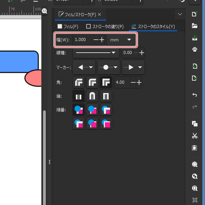The height and width of the screenshot is (205, 205).
Task: Click the Zoom to page icon
Action: click(194, 188)
